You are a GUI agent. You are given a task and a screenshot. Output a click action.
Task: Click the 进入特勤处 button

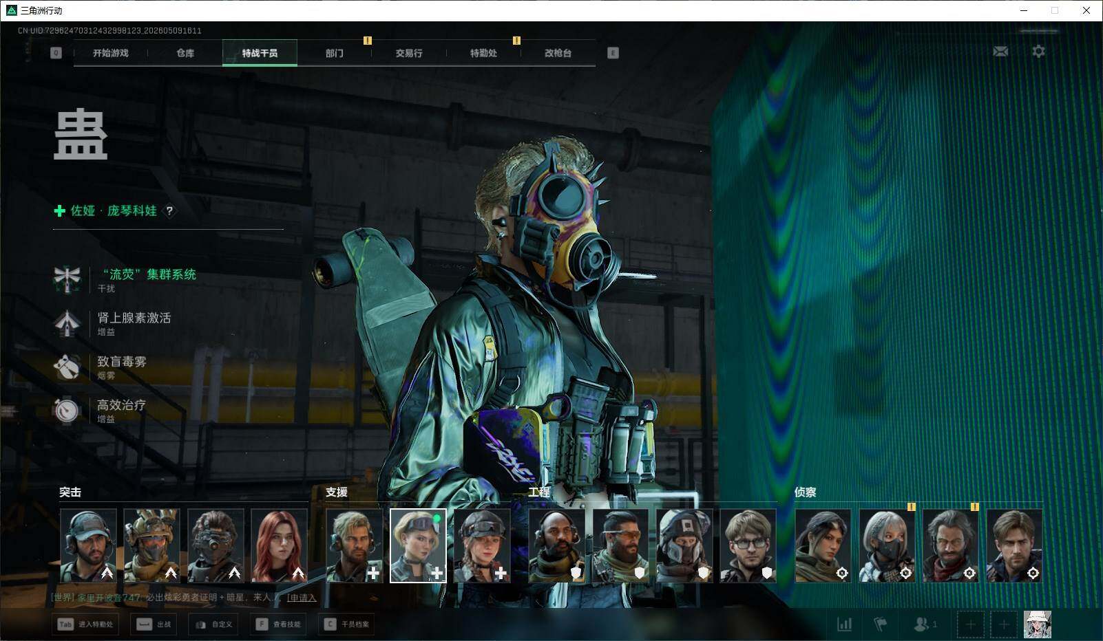[86, 624]
